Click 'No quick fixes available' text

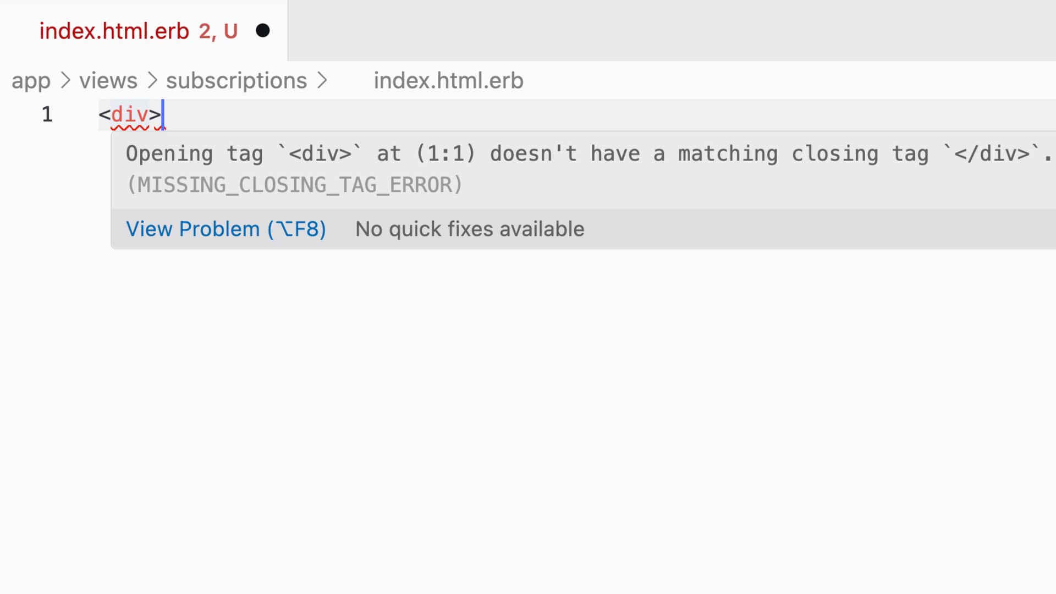(x=469, y=229)
